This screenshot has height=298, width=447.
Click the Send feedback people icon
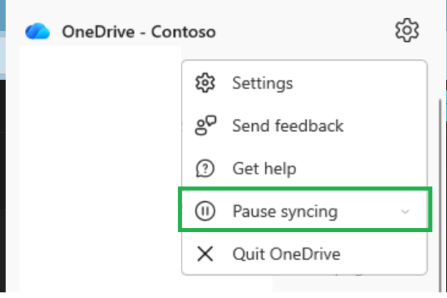pyautogui.click(x=205, y=126)
